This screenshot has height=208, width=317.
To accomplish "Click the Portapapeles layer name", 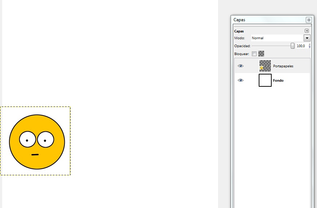I will [283, 66].
